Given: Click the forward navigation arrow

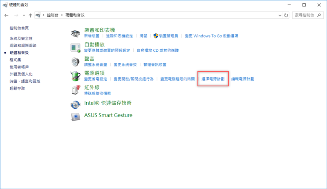Looking at the screenshot, I should (x=16, y=15).
